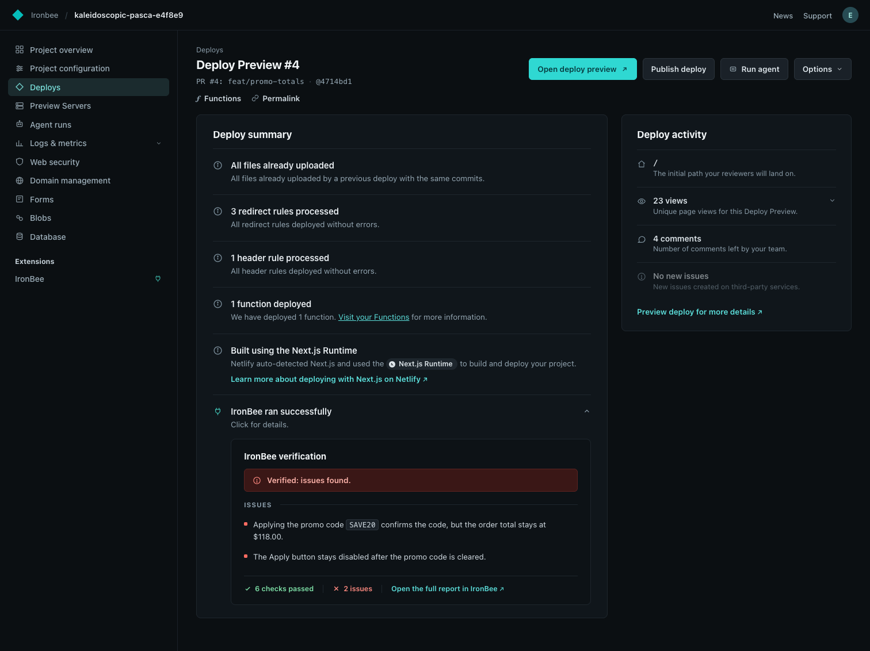Click the info icon beside 1 header rule processed
Screen dimensions: 870x651
[218, 258]
